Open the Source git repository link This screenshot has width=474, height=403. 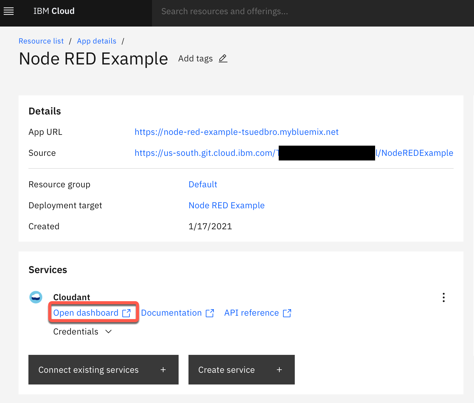[294, 153]
